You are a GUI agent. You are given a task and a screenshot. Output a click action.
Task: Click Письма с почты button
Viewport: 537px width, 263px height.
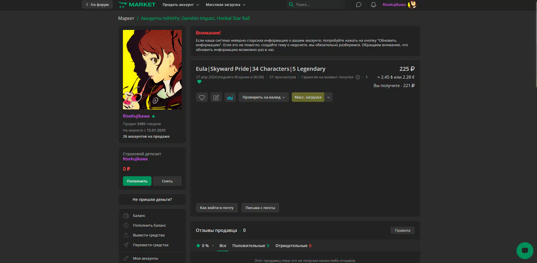click(260, 208)
